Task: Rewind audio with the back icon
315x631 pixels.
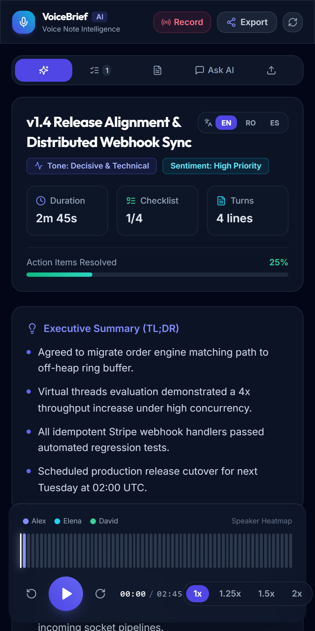Action: [31, 594]
